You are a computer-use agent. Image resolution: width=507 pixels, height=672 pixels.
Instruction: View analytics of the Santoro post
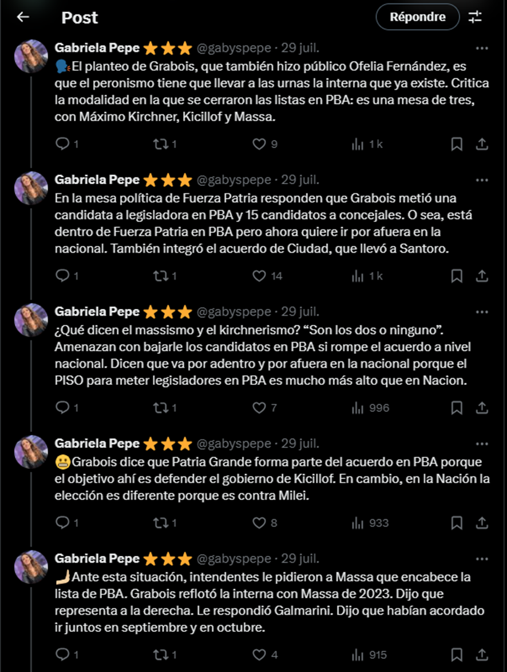[x=358, y=276]
